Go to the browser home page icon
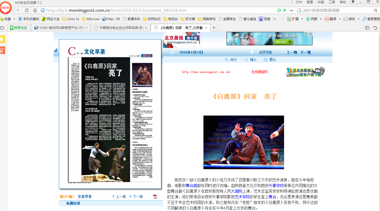 (x=35, y=10)
